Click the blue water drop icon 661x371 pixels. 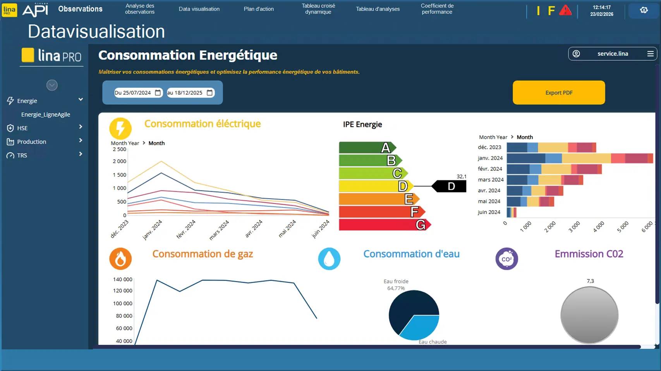tap(329, 259)
